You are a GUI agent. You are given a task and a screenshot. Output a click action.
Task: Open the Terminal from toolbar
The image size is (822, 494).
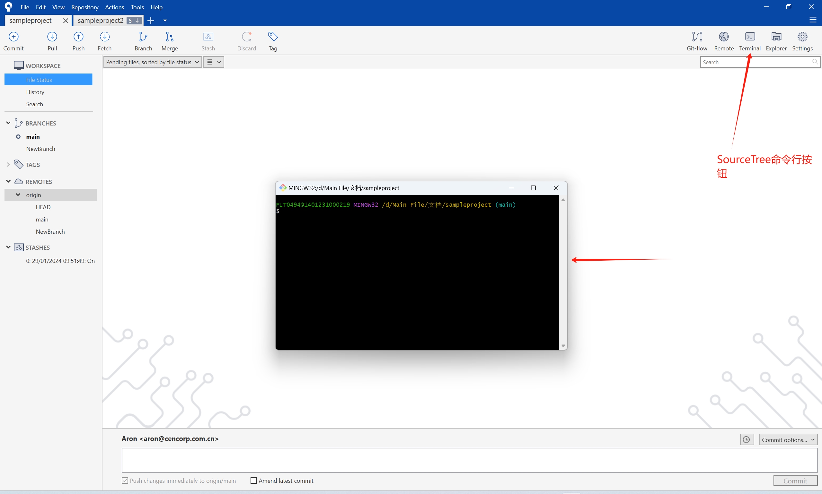pyautogui.click(x=750, y=41)
